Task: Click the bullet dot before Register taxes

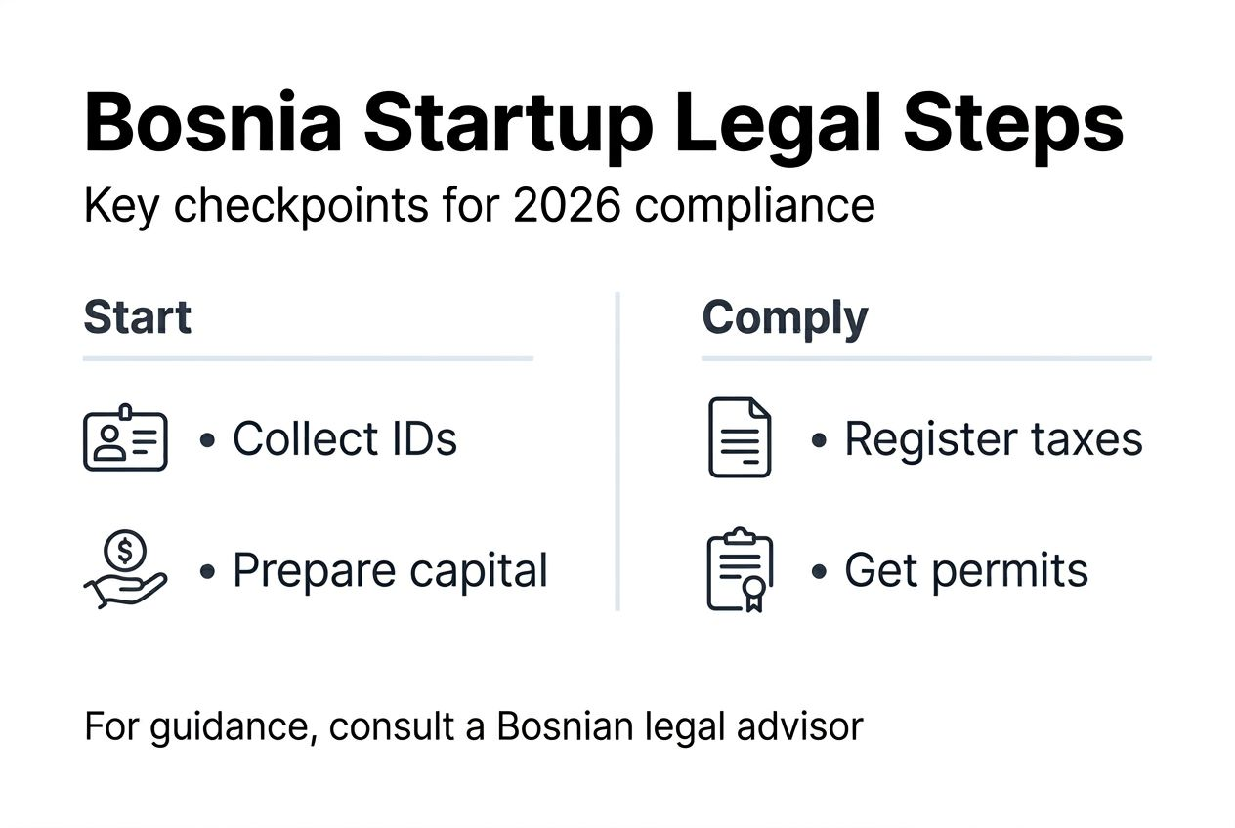Action: click(x=819, y=440)
